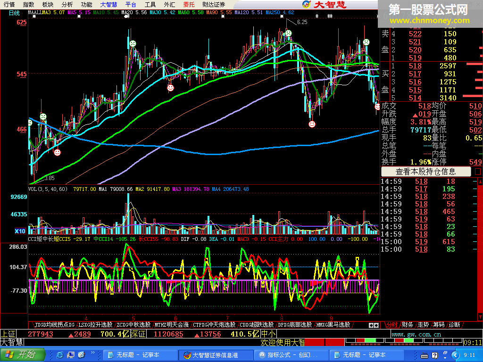Click the Windows 开始 start button
483x362 pixels.
pyautogui.click(x=22, y=354)
